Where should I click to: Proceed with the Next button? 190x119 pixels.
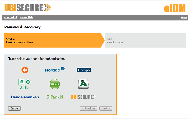click(106, 108)
